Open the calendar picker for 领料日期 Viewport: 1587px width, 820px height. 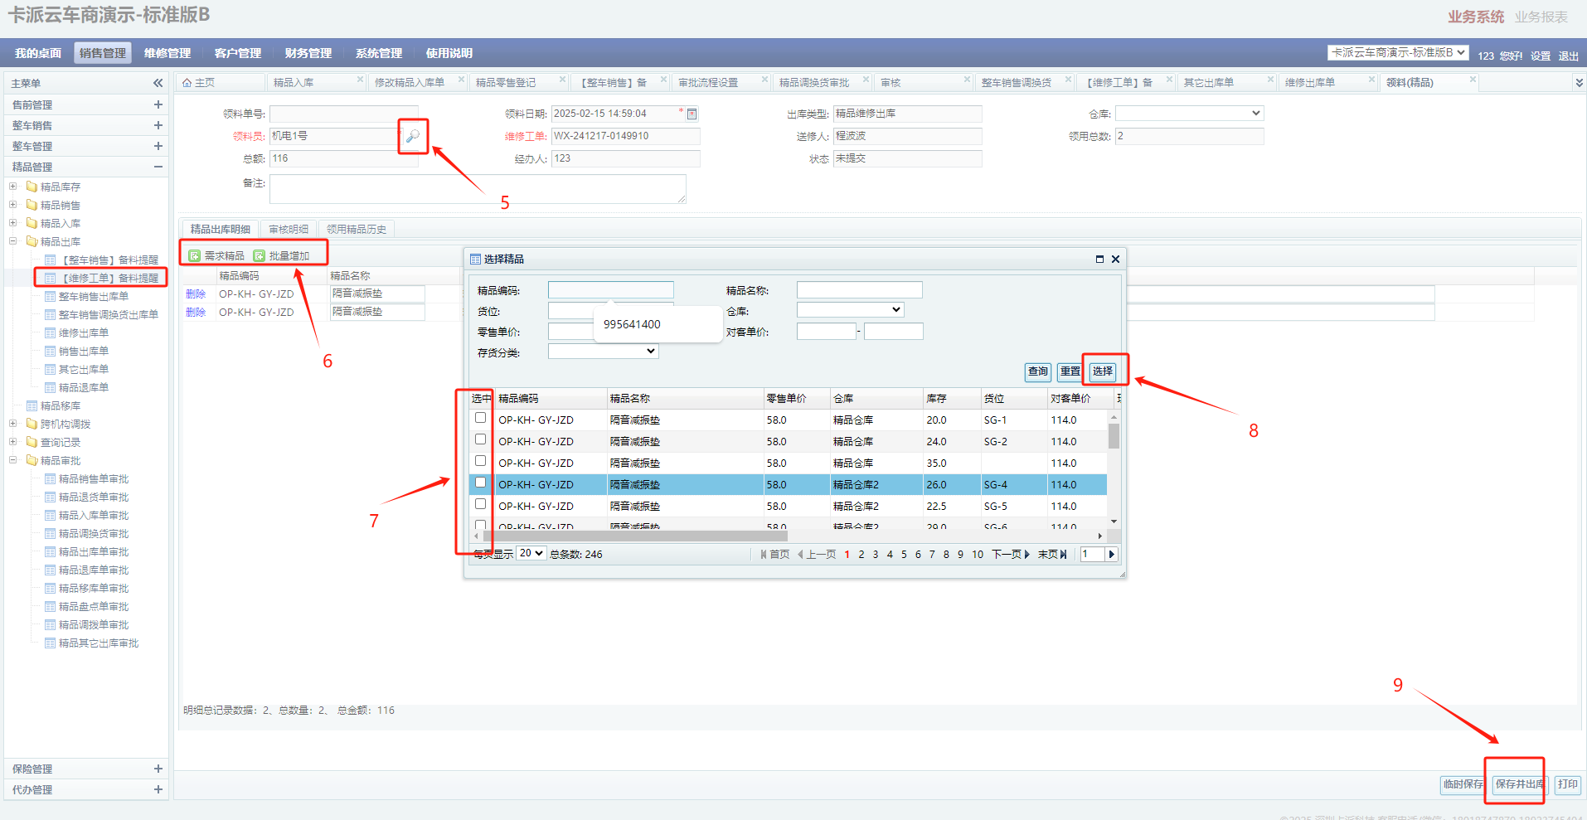point(692,114)
